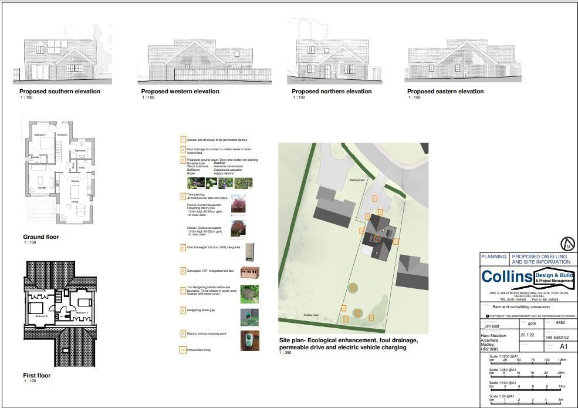Click 'Photovoltaic array' legend text
Screen dimensions: 578x408
point(199,350)
